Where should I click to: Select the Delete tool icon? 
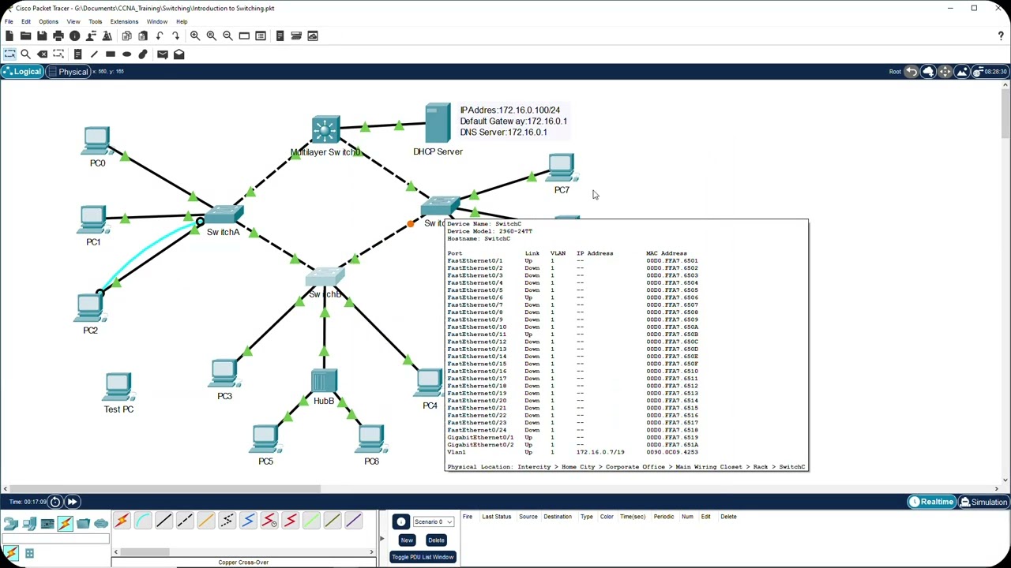[42, 54]
